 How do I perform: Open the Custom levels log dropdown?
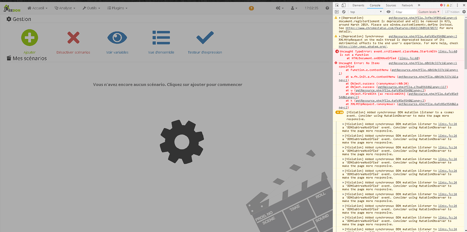[x=429, y=12]
